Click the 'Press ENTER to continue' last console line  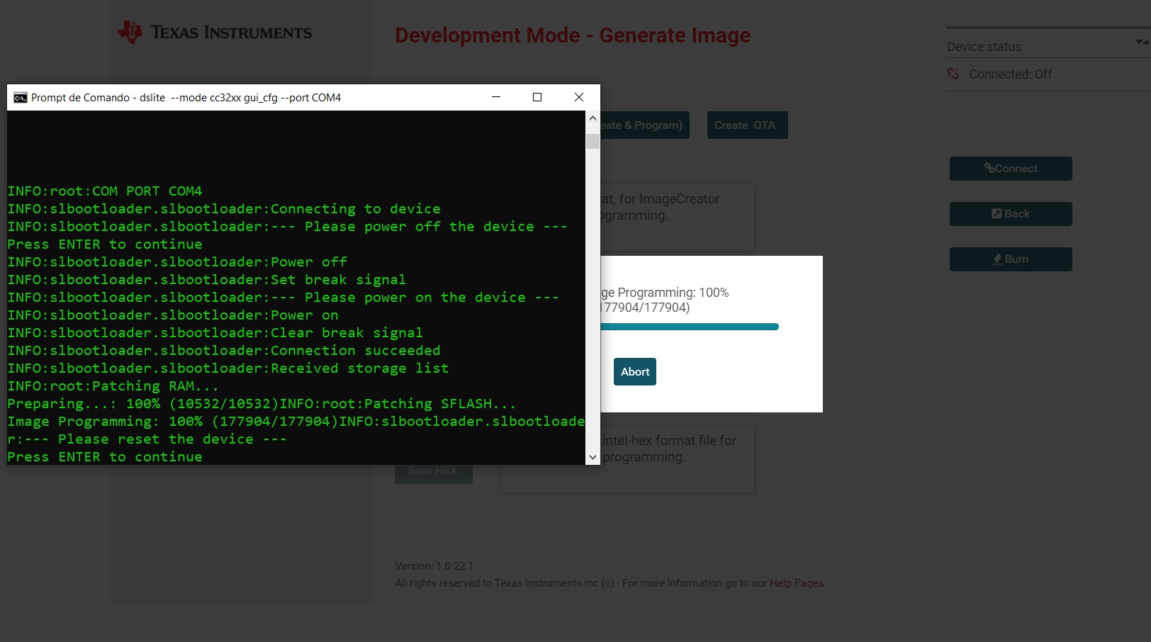pyautogui.click(x=105, y=457)
